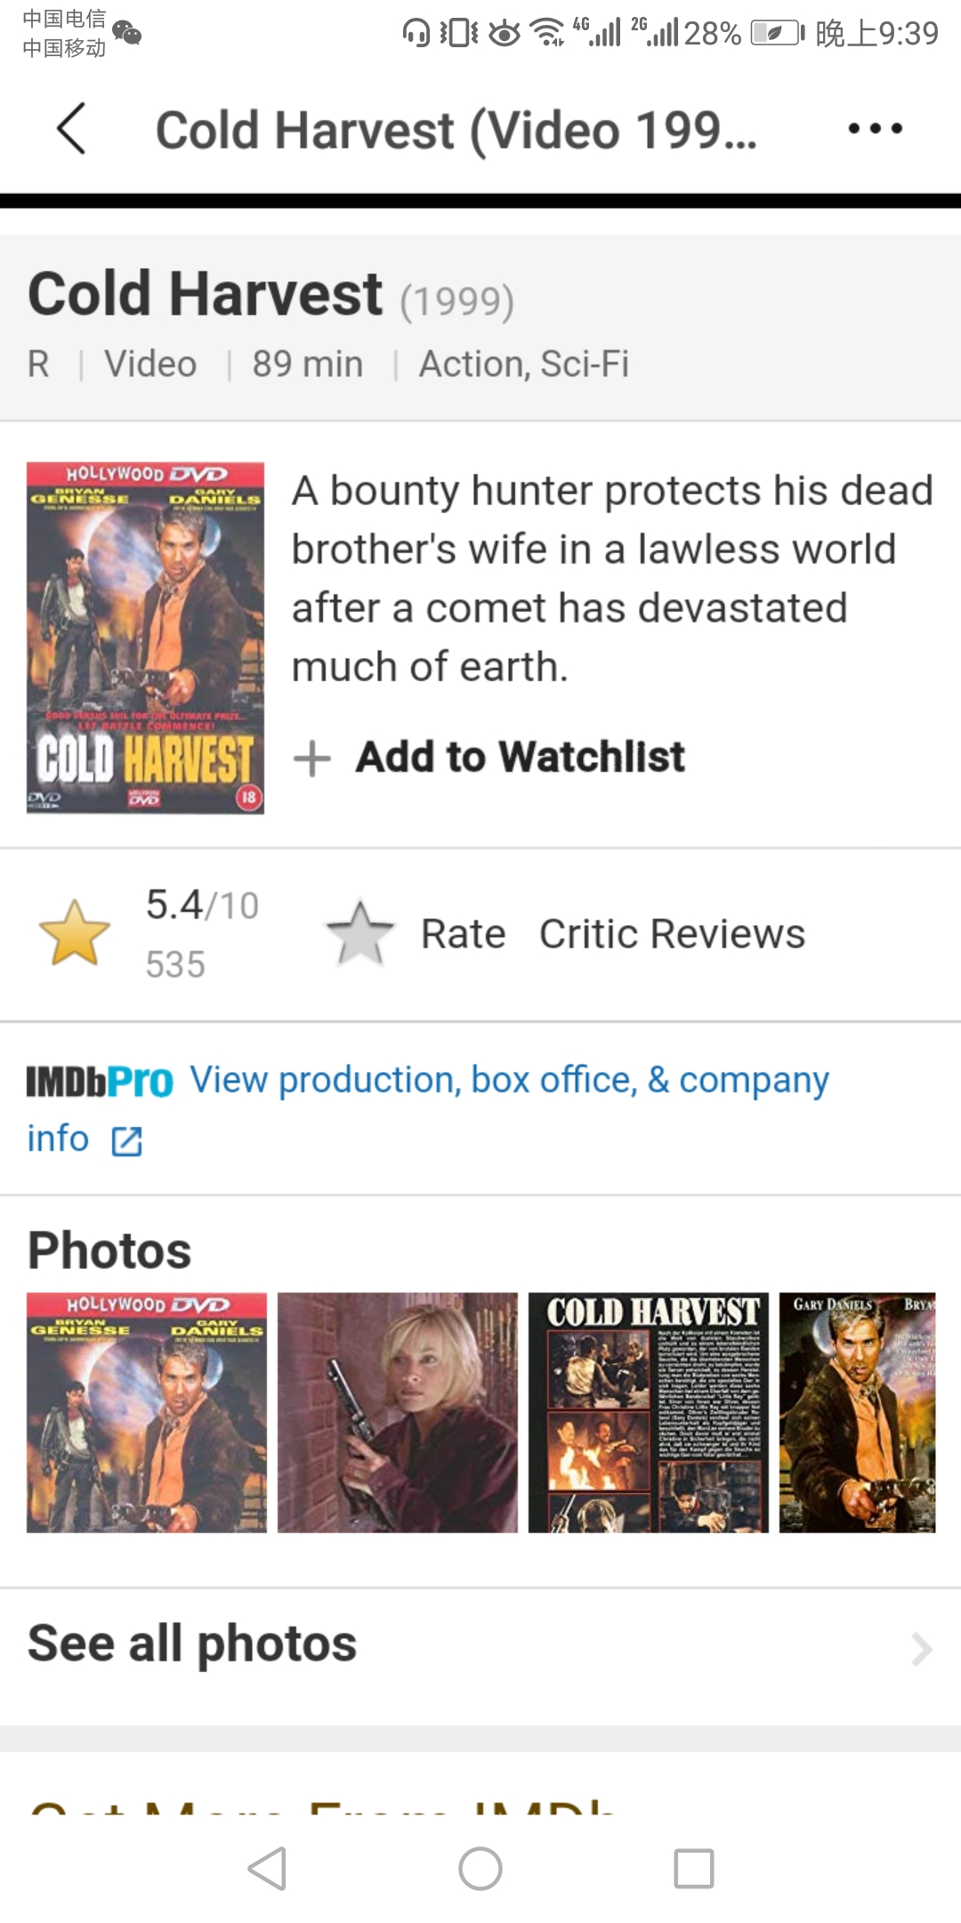Open the Gary Daniels poster photo
This screenshot has height=1923, width=961.
pos(857,1412)
